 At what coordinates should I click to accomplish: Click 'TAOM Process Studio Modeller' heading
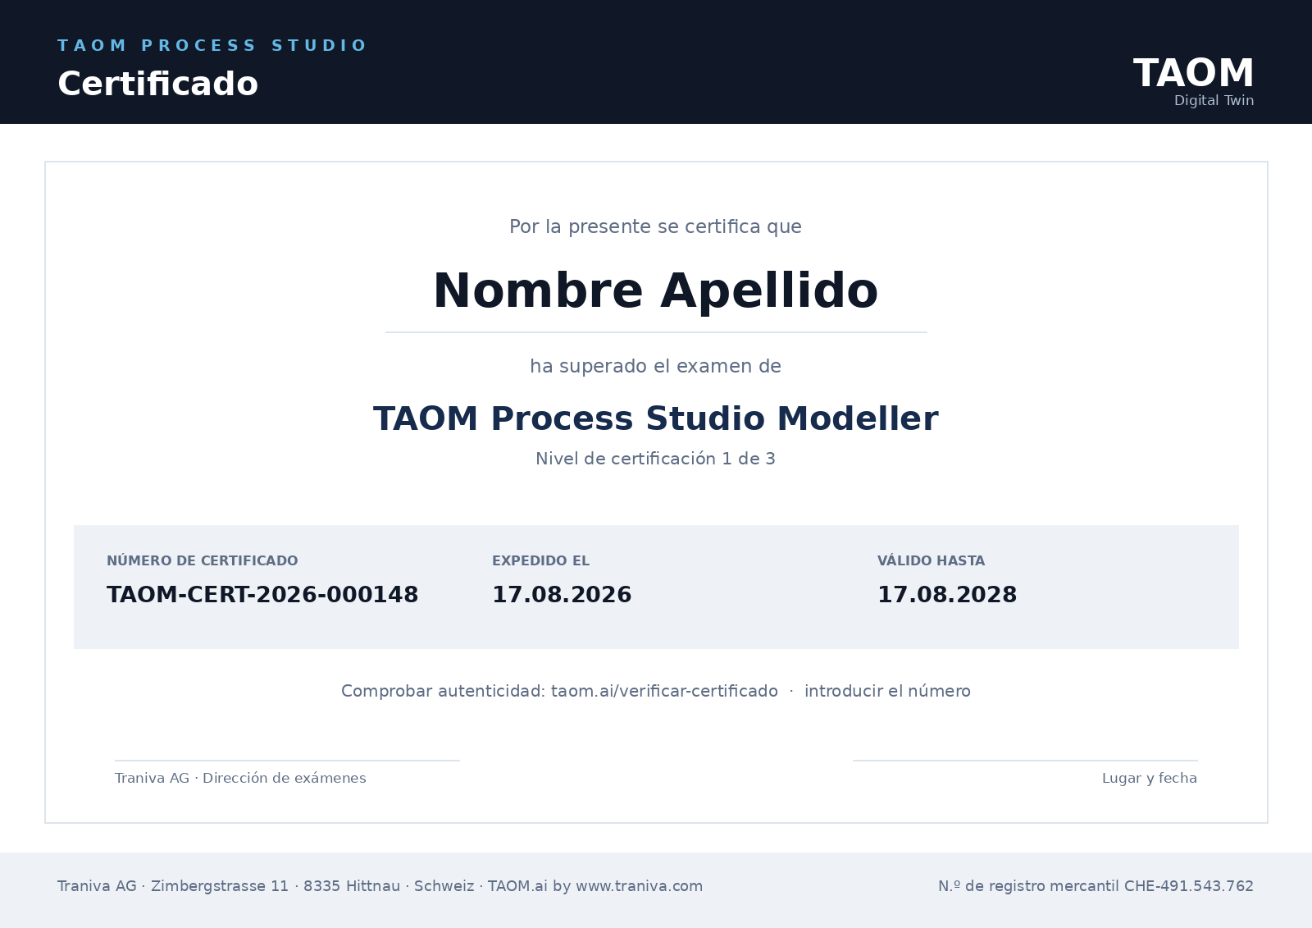(x=656, y=418)
